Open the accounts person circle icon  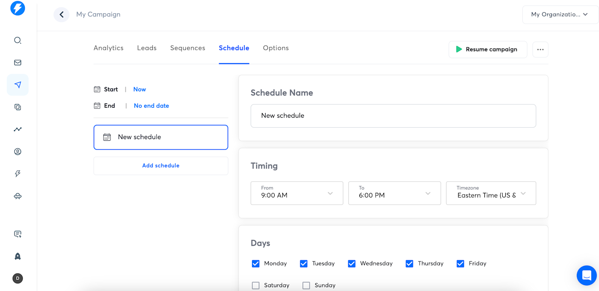point(18,151)
